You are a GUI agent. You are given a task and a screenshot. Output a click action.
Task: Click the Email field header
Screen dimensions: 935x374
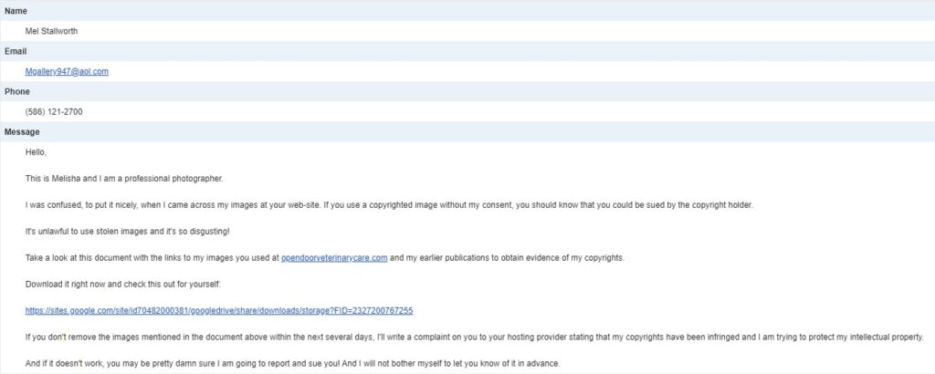pyautogui.click(x=17, y=52)
